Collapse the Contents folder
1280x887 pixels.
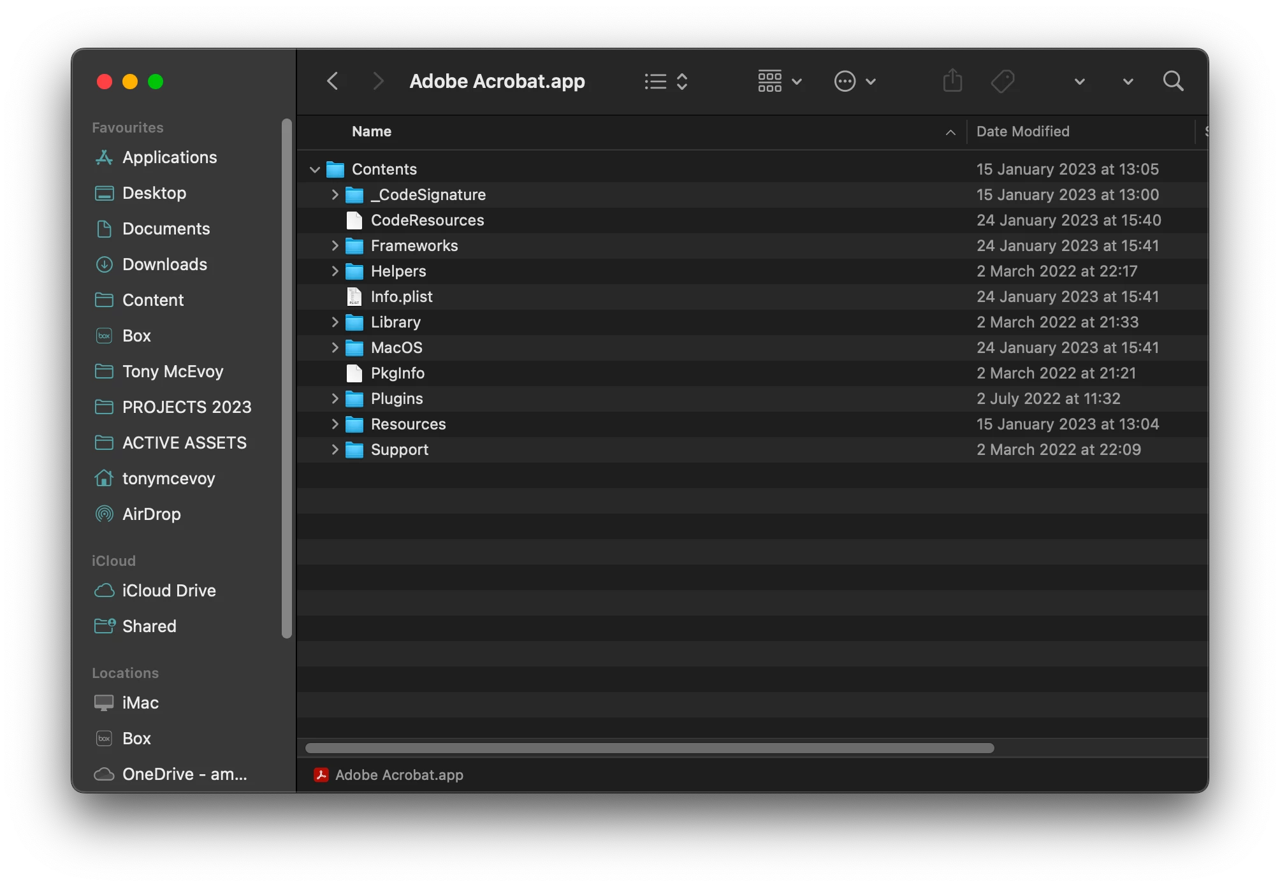[314, 169]
